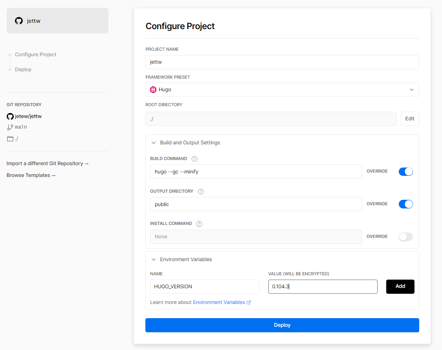Click the folder icon for root directory
The width and height of the screenshot is (442, 350).
[x=10, y=139]
